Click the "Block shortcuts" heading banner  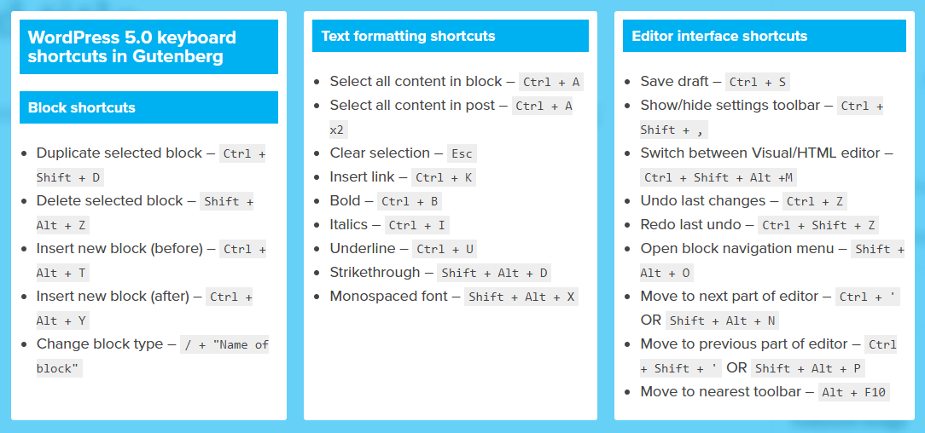[148, 107]
